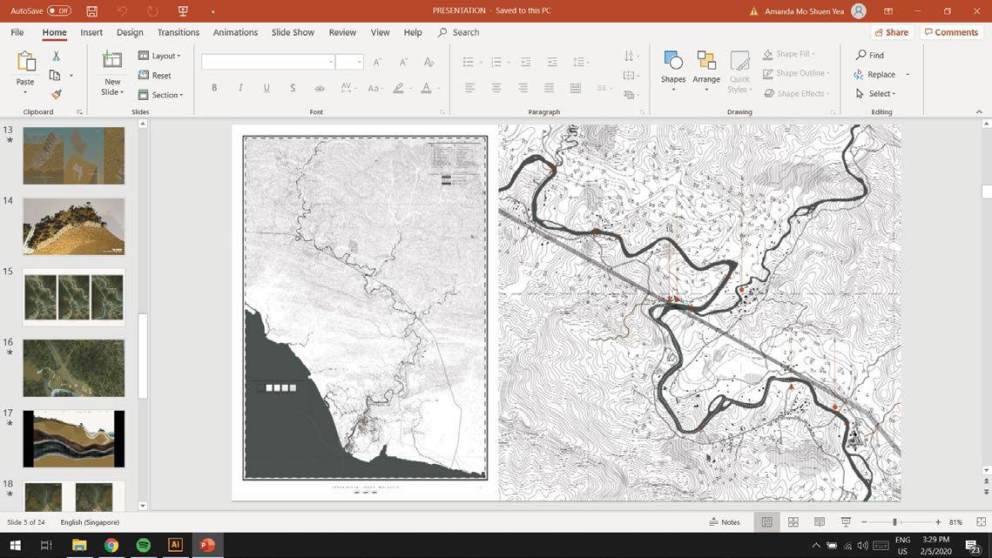Click the Paste clipboard icon
Image resolution: width=992 pixels, height=558 pixels.
coord(25,61)
